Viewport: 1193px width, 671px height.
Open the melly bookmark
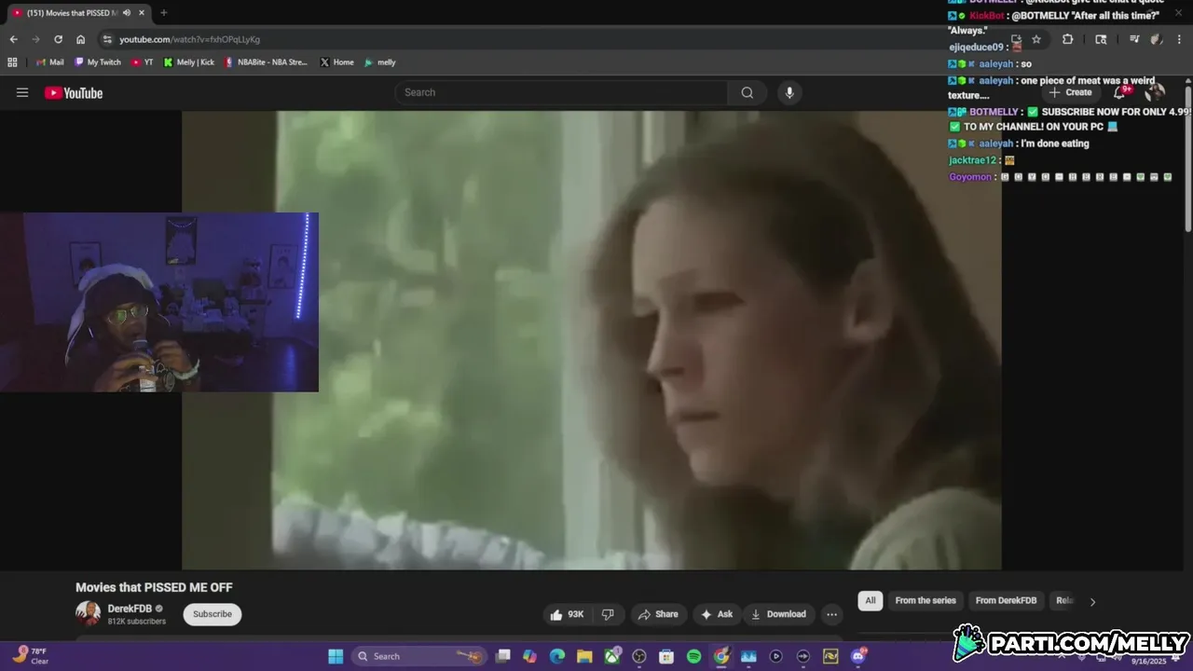[x=380, y=62]
